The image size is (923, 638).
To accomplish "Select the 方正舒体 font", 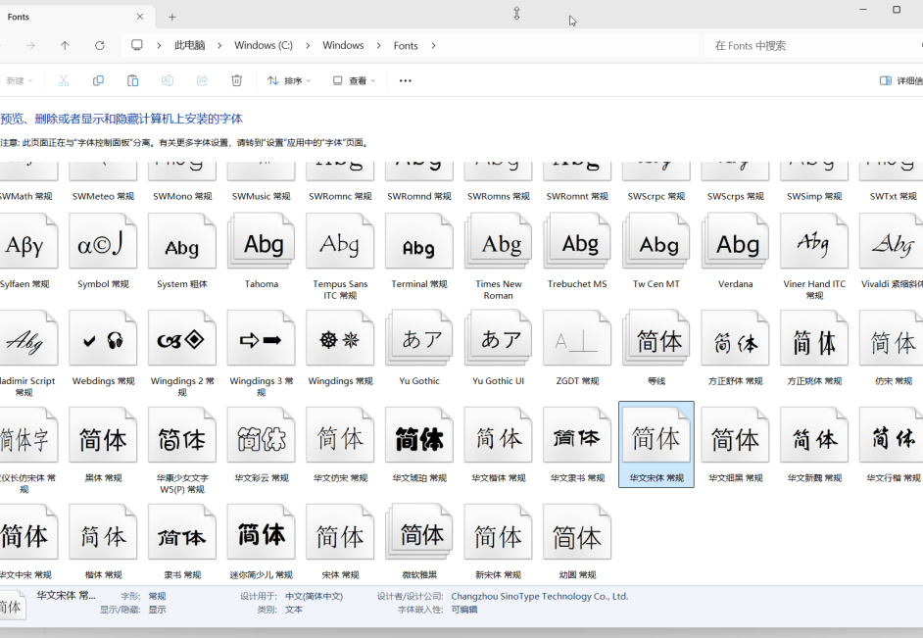I will (x=735, y=349).
